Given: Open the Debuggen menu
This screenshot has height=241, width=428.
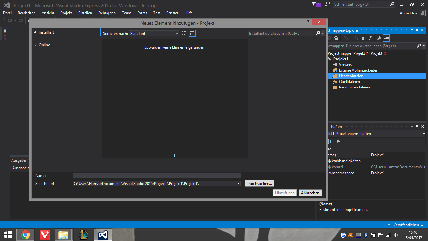Looking at the screenshot, I should click(107, 13).
